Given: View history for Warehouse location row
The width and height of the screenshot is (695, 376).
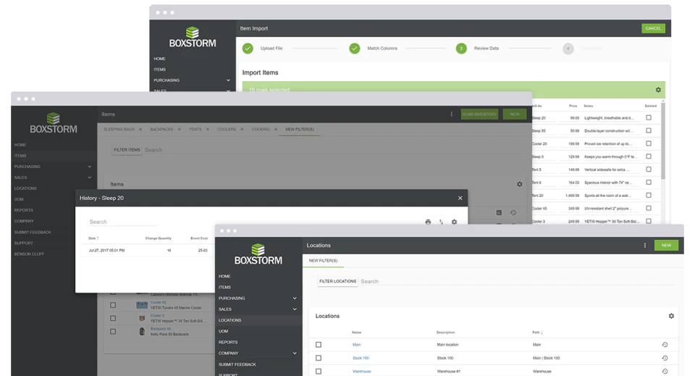Looking at the screenshot, I should click(x=665, y=372).
